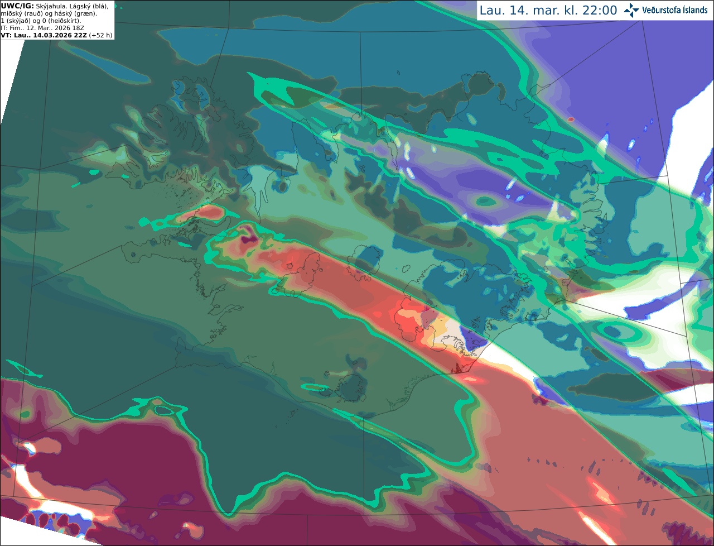Click the "UWC/IG: Skýjahula. Lágský (blá)," legend line
This screenshot has width=714, height=546.
click(55, 6)
